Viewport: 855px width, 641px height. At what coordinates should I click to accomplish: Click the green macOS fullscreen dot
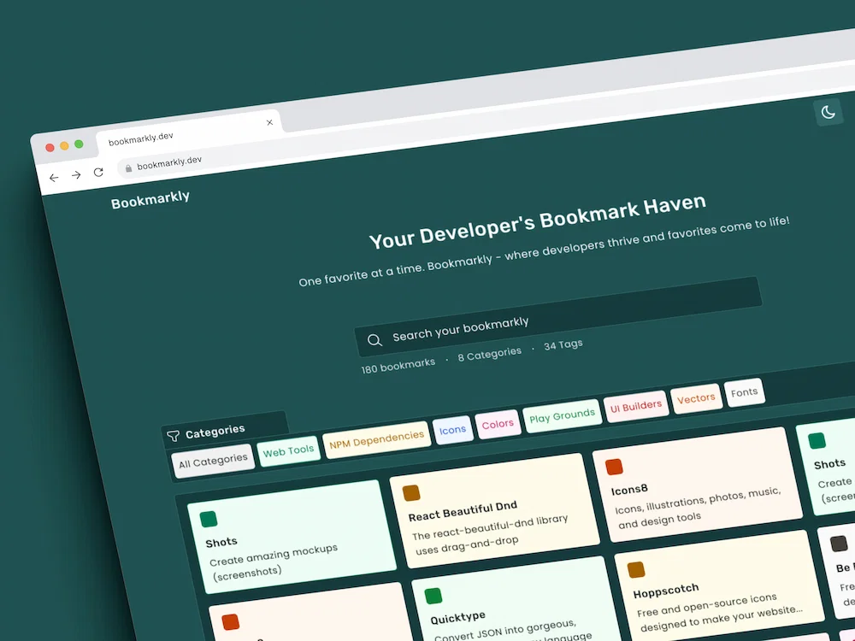[x=79, y=144]
